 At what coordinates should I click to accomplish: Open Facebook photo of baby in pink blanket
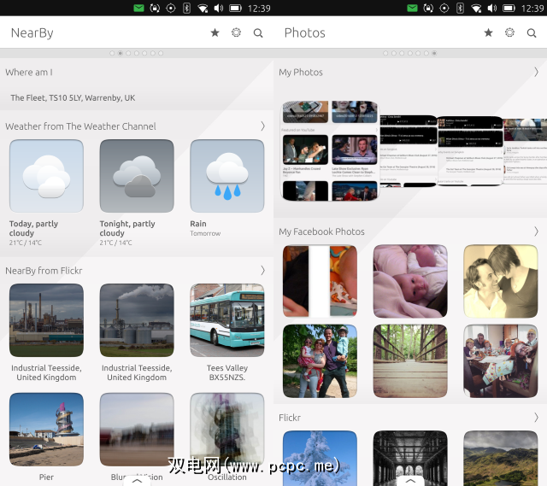[x=410, y=281]
